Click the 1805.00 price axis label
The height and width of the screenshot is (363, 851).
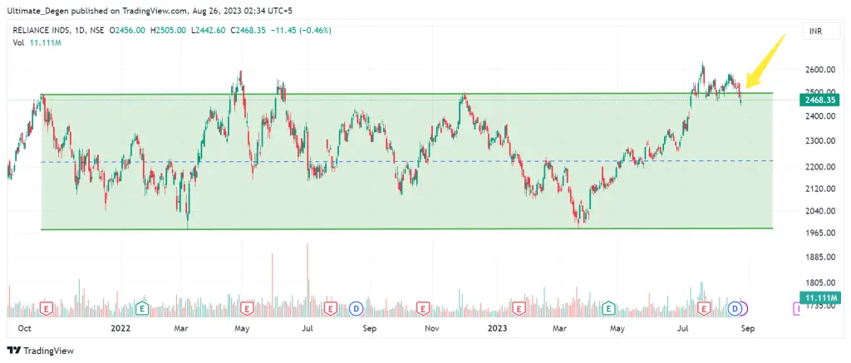(x=819, y=282)
